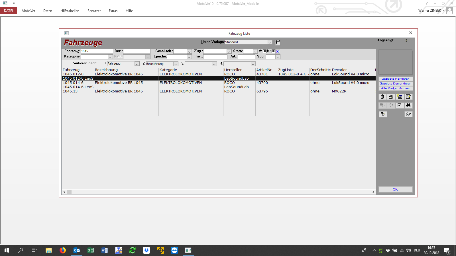Open Dropbox from the taskbar
The image size is (456, 256).
[x=146, y=250]
